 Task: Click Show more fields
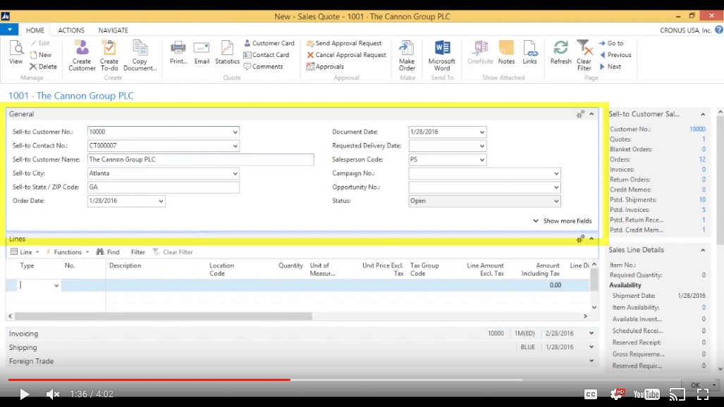click(x=563, y=220)
